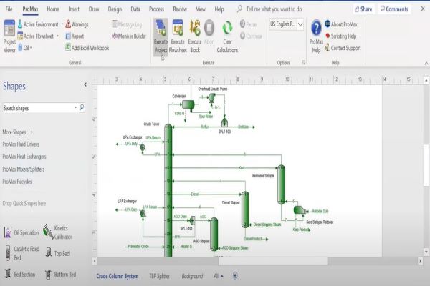Viewport: 430px width, 286px height.
Task: Open the Active Flowsheet option
Action: 38,36
